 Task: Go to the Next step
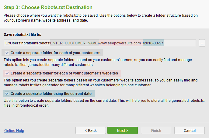[123, 130]
